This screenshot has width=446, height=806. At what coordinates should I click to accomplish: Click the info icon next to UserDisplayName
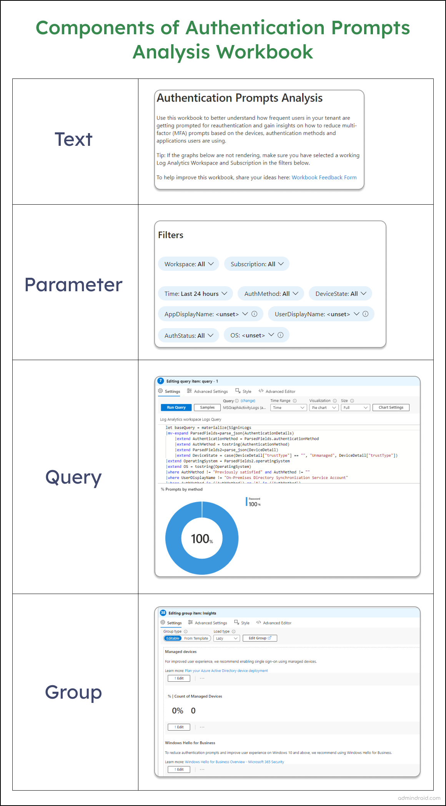[x=365, y=314]
